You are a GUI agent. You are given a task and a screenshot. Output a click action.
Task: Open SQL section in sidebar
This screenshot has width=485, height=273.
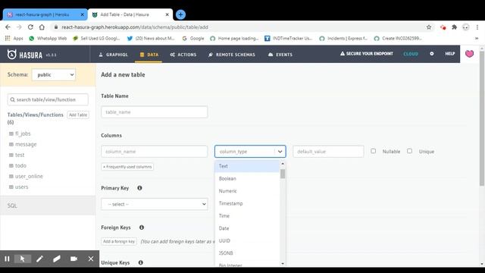tap(48, 206)
